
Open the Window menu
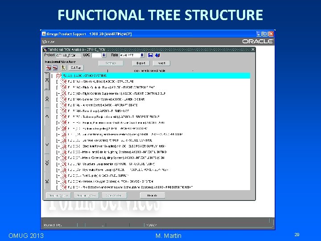(48, 42)
